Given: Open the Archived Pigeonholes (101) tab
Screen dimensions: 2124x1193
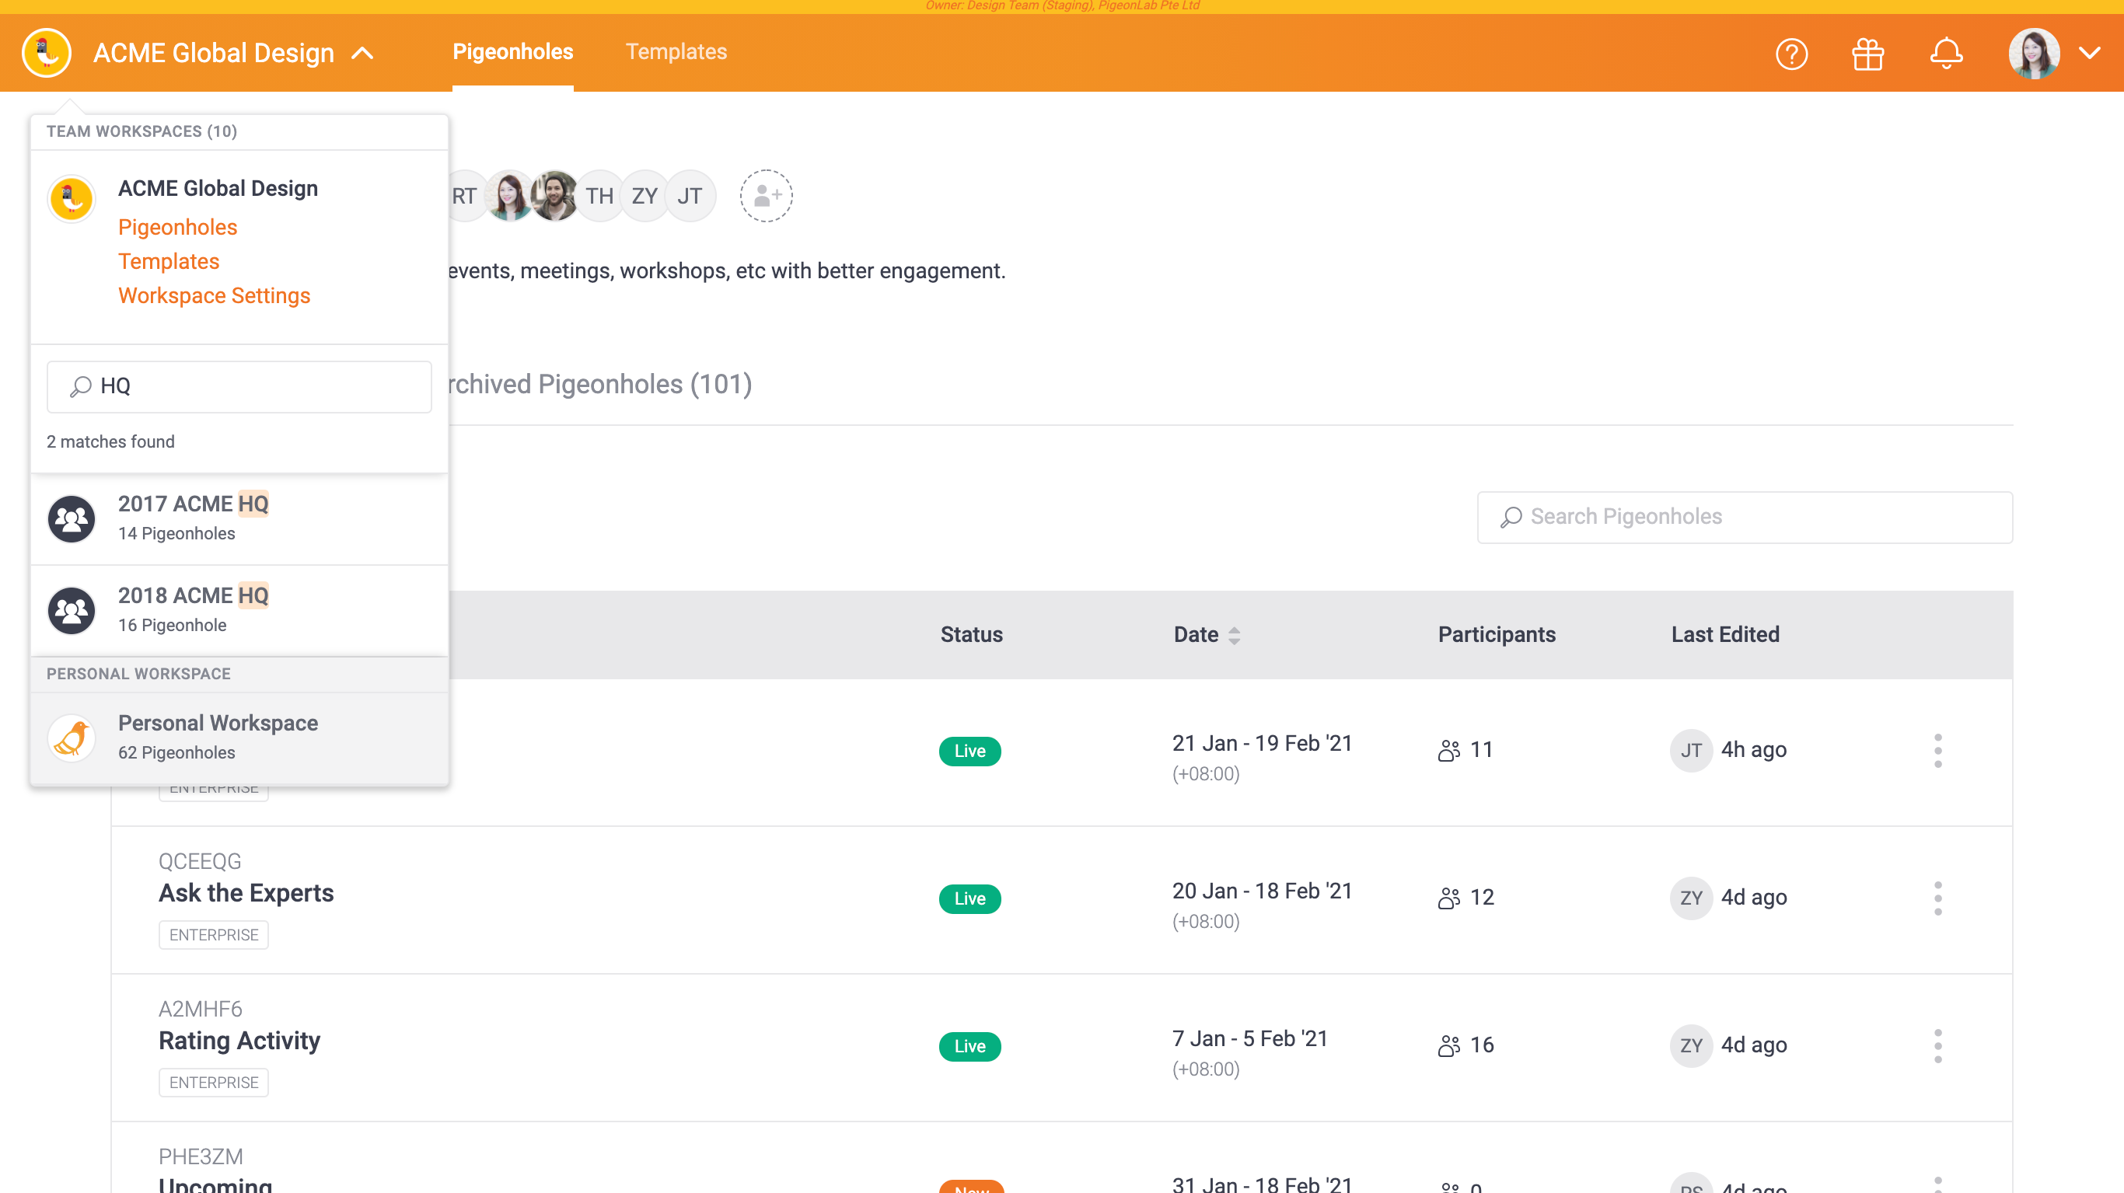Looking at the screenshot, I should (x=600, y=384).
